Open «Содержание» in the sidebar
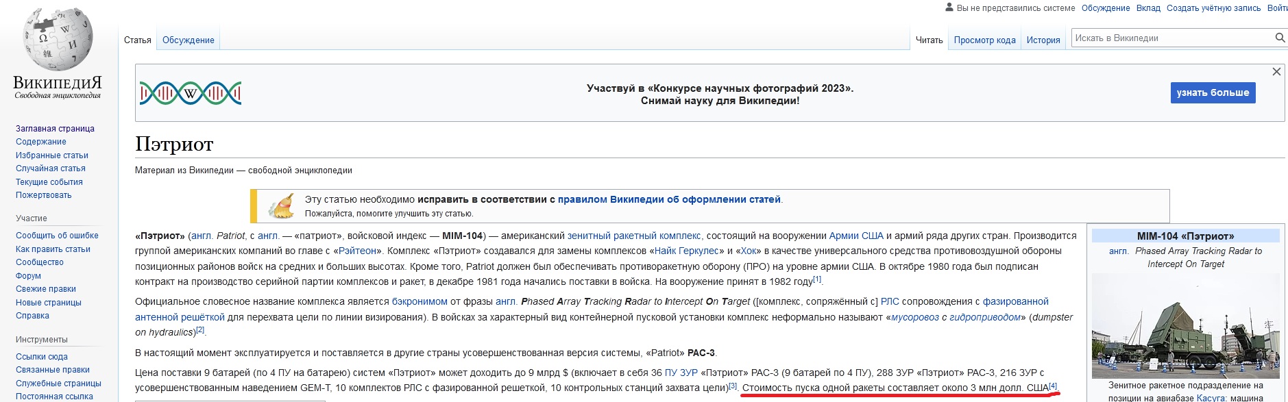 coord(41,142)
